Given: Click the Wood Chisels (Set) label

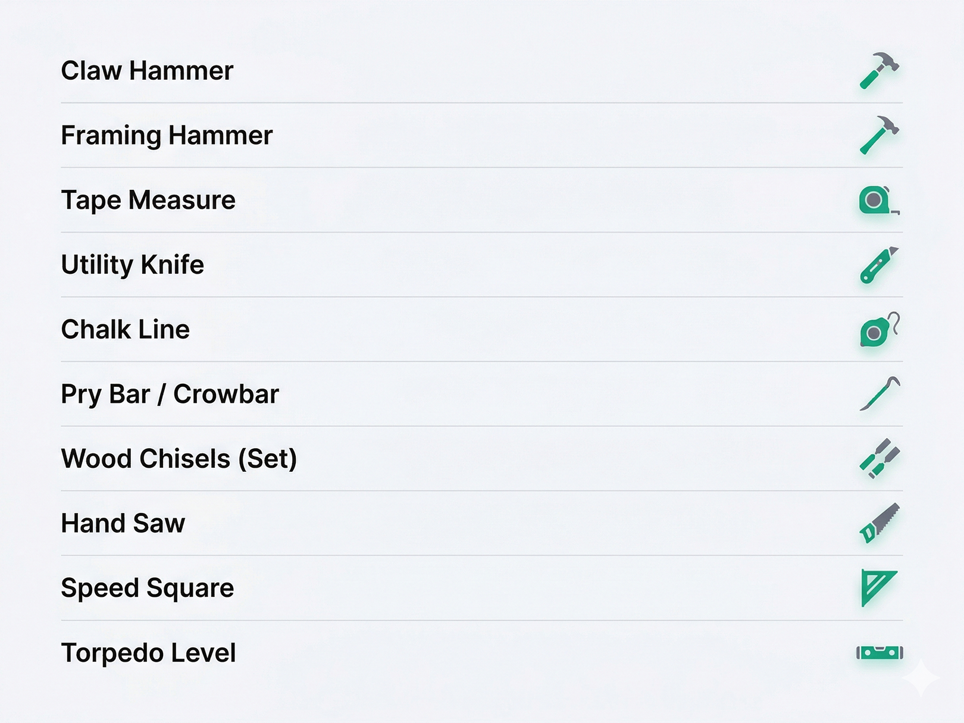Looking at the screenshot, I should 179,459.
